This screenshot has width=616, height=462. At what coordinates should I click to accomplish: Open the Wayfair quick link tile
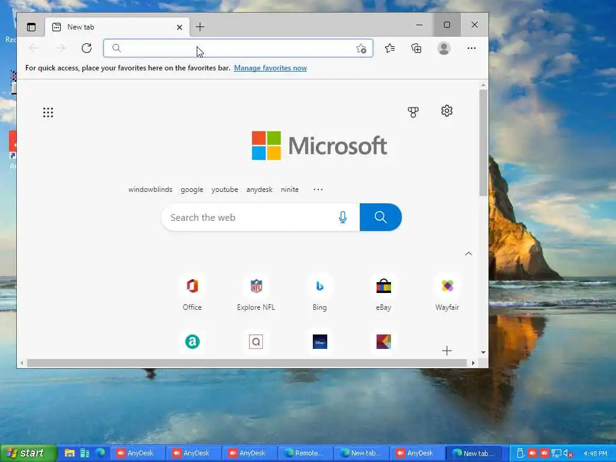pos(447,293)
